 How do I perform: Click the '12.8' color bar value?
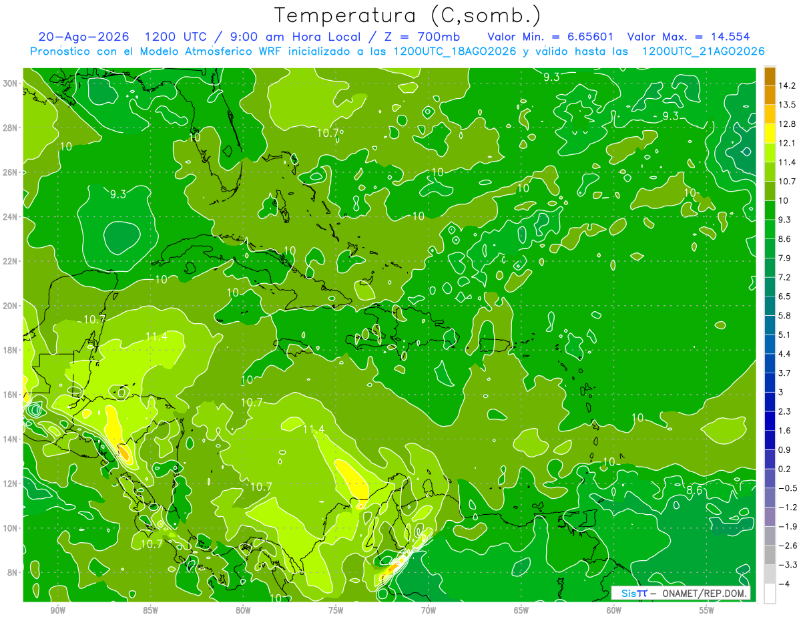[x=786, y=124]
